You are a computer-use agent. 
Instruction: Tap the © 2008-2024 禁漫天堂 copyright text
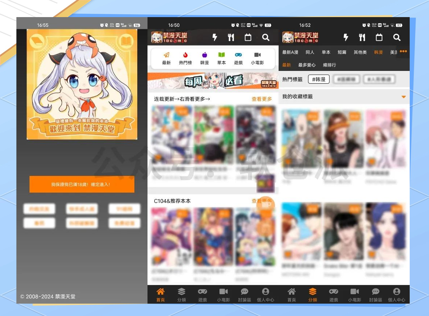48,296
